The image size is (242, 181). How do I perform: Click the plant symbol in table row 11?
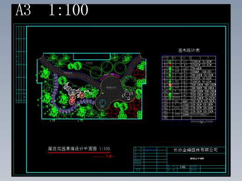click(170, 95)
